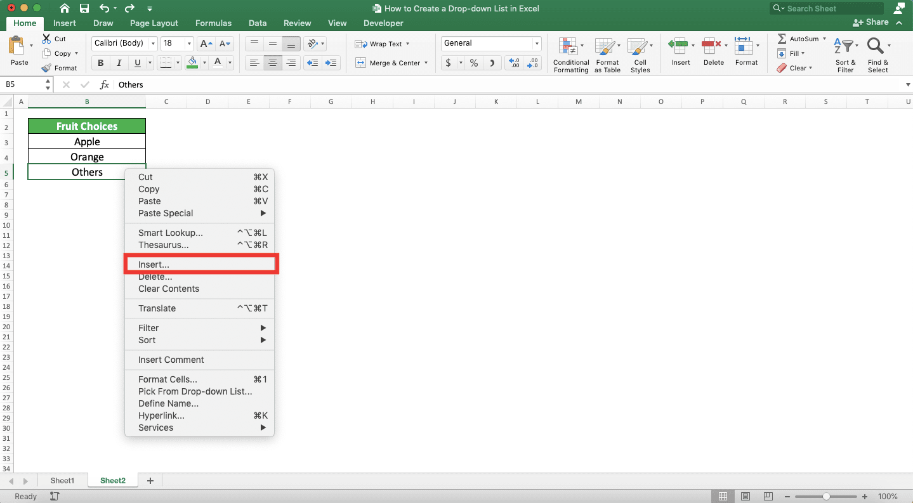913x503 pixels.
Task: Add a new sheet with plus button
Action: [150, 481]
